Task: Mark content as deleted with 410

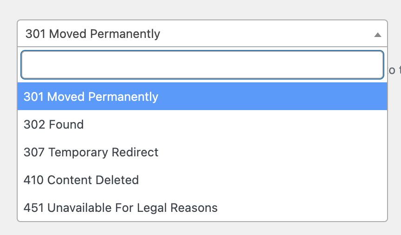Action: [81, 180]
